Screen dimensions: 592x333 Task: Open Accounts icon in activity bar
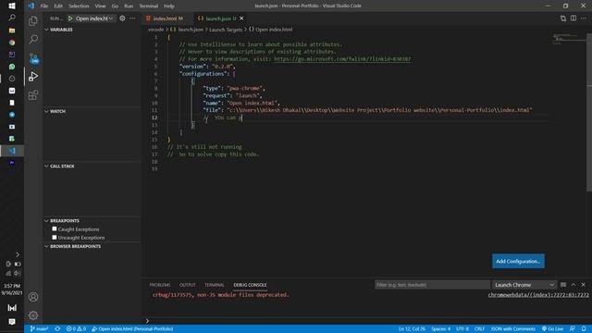pyautogui.click(x=33, y=297)
